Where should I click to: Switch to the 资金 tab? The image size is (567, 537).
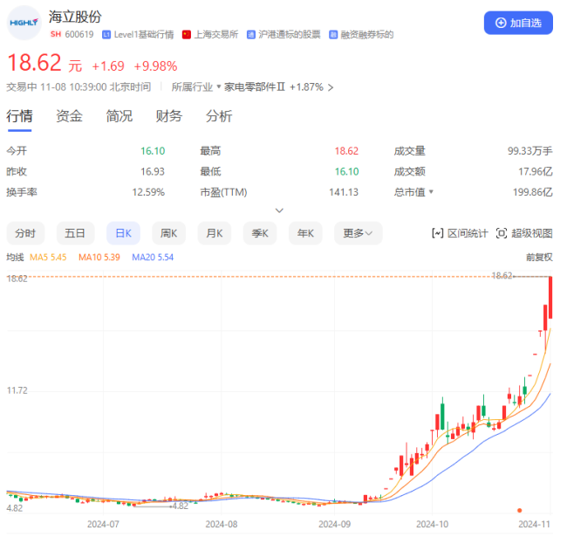[69, 116]
